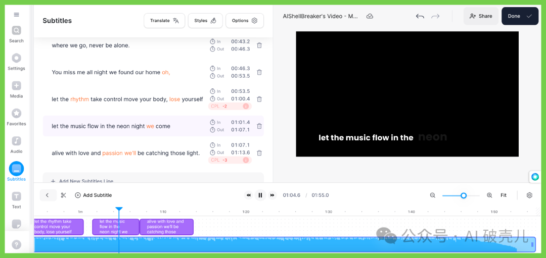The width and height of the screenshot is (546, 258).
Task: Click the redo arrow icon
Action: [435, 16]
